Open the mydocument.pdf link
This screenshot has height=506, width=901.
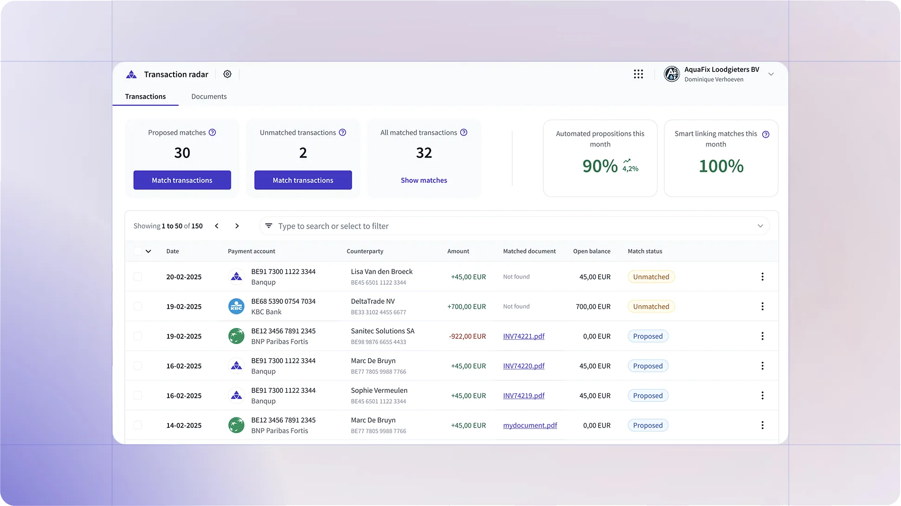pyautogui.click(x=530, y=425)
